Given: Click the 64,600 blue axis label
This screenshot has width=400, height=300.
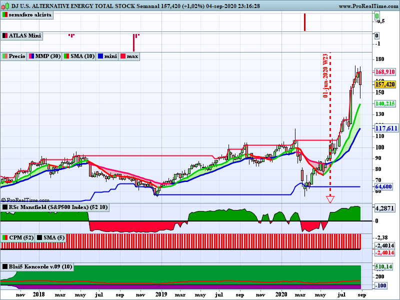Looking at the screenshot, I should click(383, 186).
